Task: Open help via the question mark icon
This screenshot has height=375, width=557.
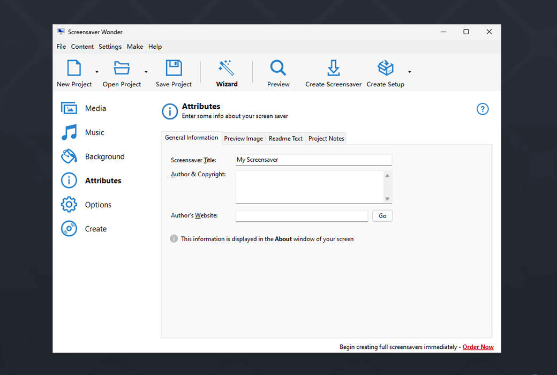Action: (x=483, y=109)
